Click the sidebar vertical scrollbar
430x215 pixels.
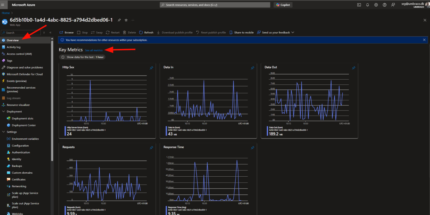(x=52, y=100)
